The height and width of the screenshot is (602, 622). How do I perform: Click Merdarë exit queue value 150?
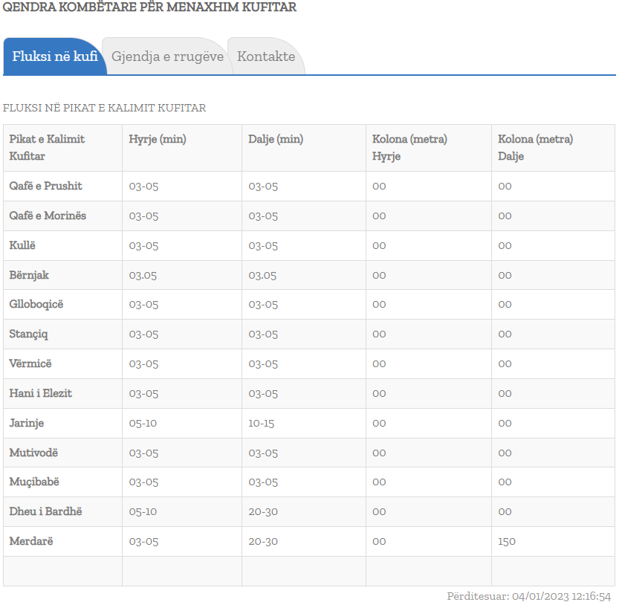click(507, 541)
